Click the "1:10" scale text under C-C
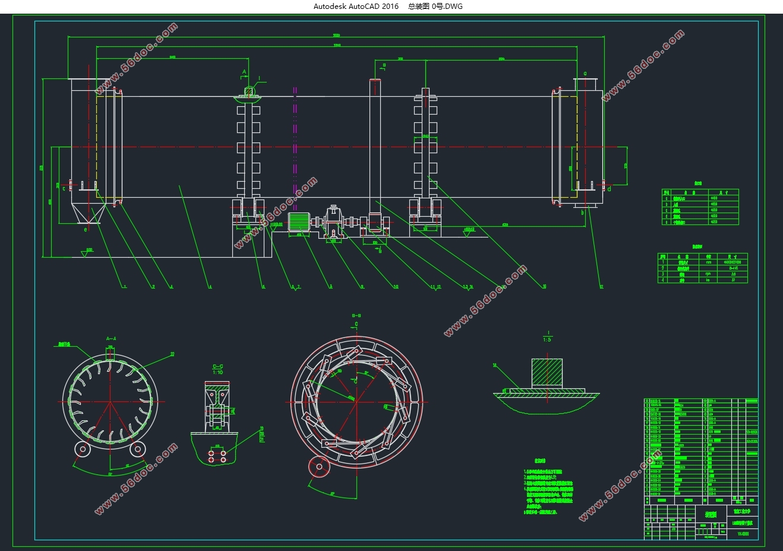The width and height of the screenshot is (783, 551). coord(217,373)
